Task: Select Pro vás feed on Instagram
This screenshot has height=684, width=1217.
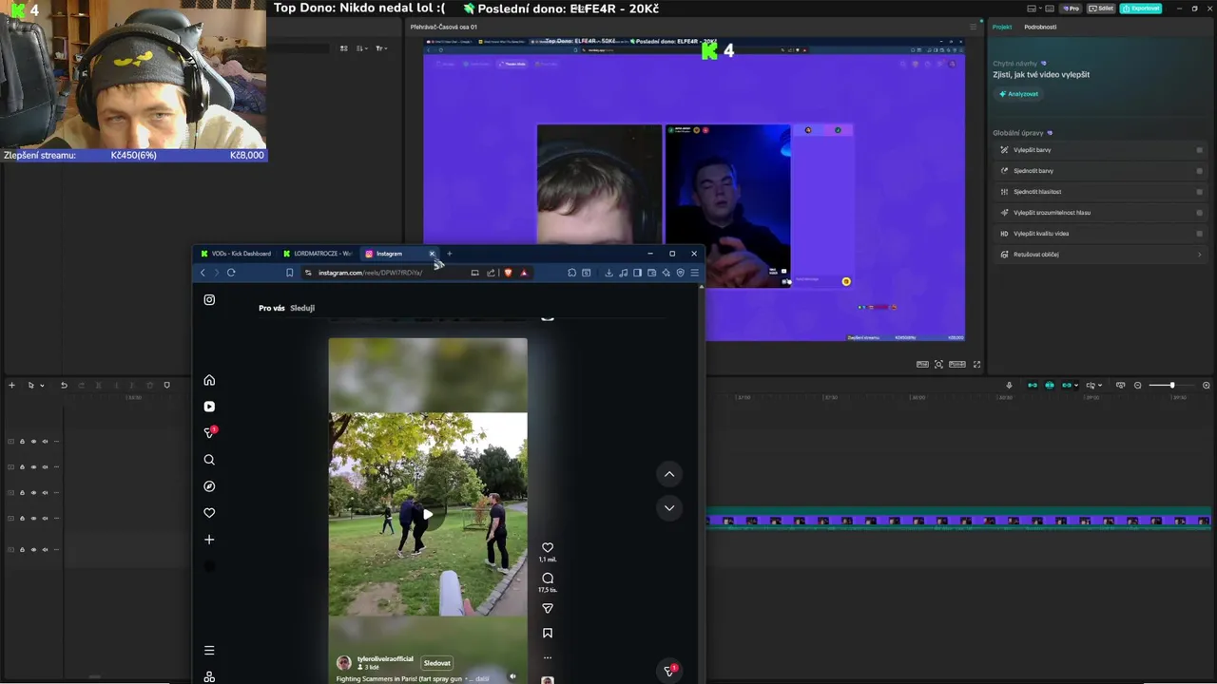Action: (x=272, y=308)
